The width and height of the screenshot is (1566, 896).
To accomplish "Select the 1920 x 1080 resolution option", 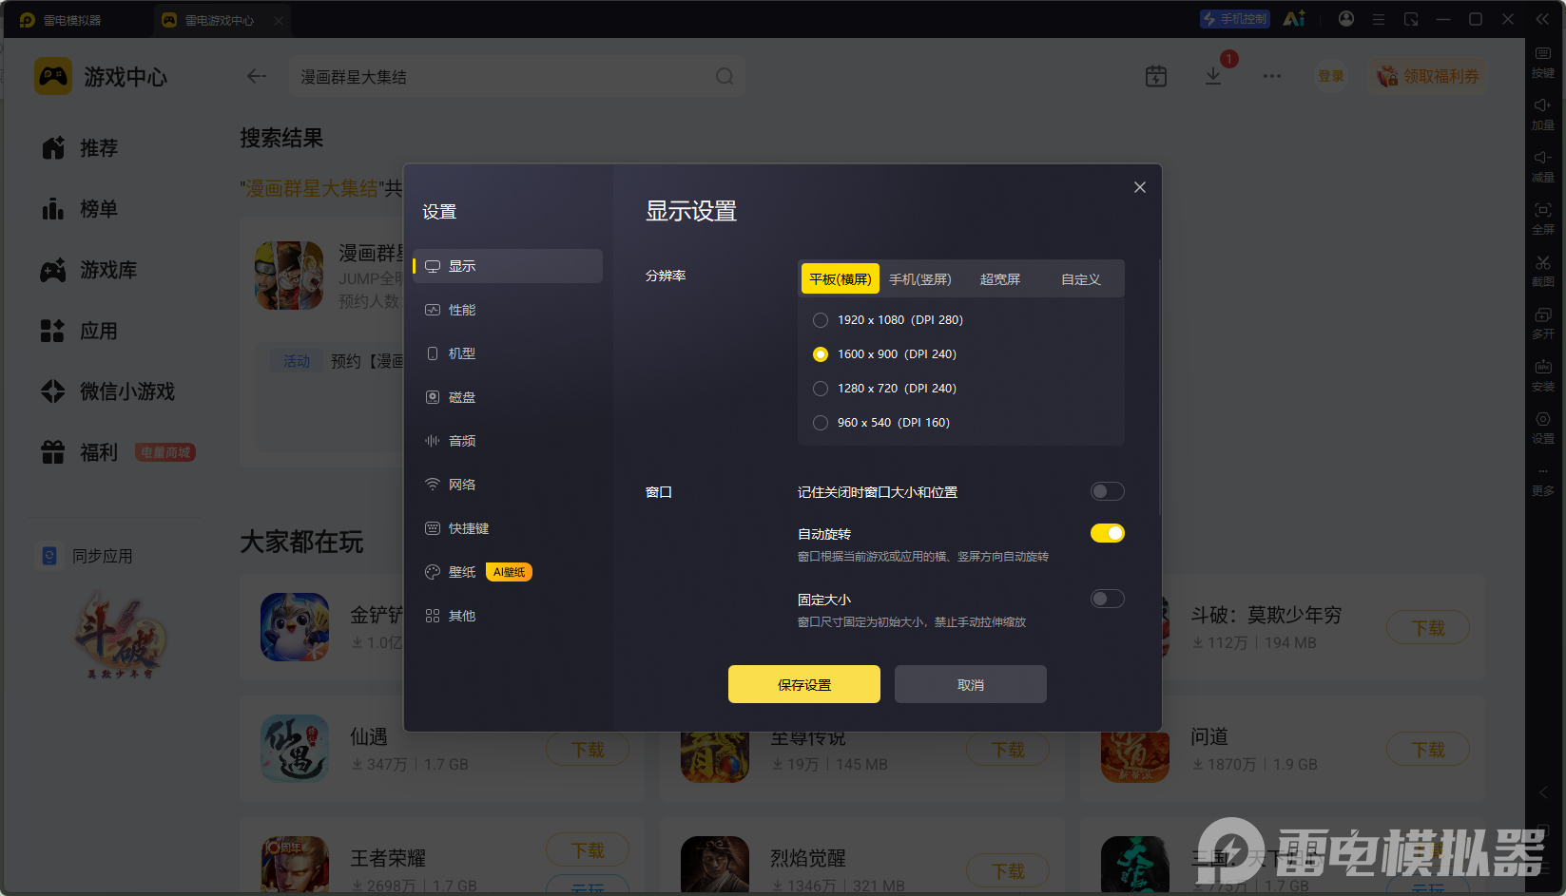I will [821, 320].
